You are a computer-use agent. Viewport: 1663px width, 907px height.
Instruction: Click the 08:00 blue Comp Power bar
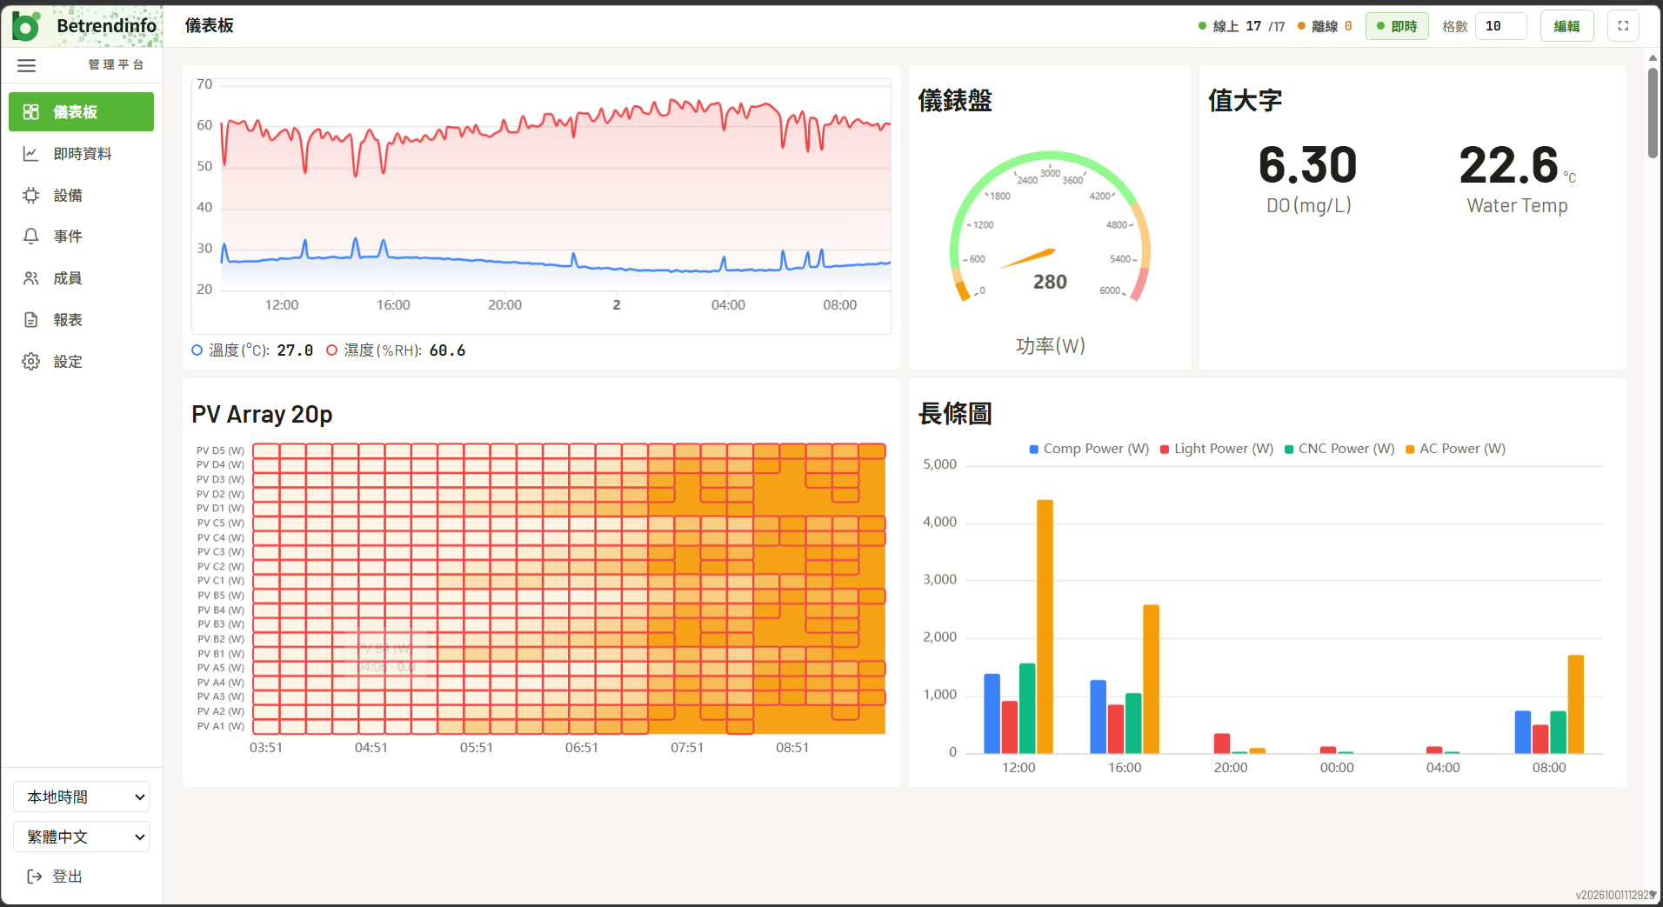(x=1523, y=732)
